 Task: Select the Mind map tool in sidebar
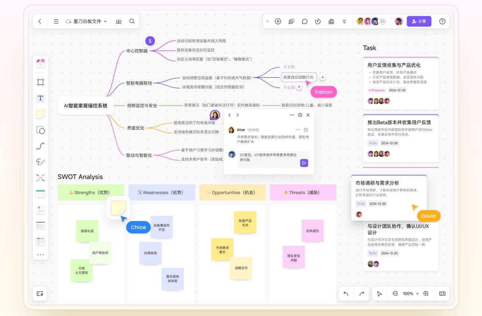pyautogui.click(x=41, y=178)
